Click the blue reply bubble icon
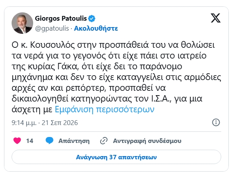Viewport: 234px width, 176px height. coord(50,141)
